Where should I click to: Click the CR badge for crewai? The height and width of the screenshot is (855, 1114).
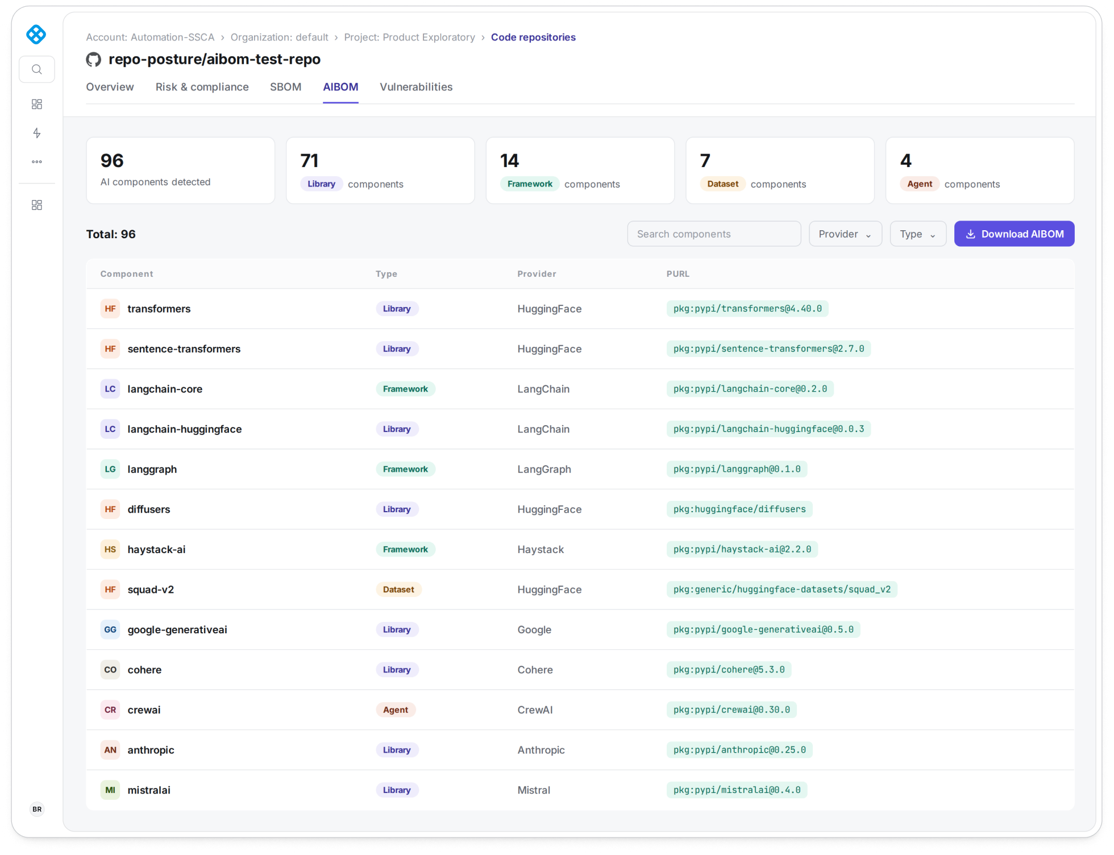click(x=110, y=709)
